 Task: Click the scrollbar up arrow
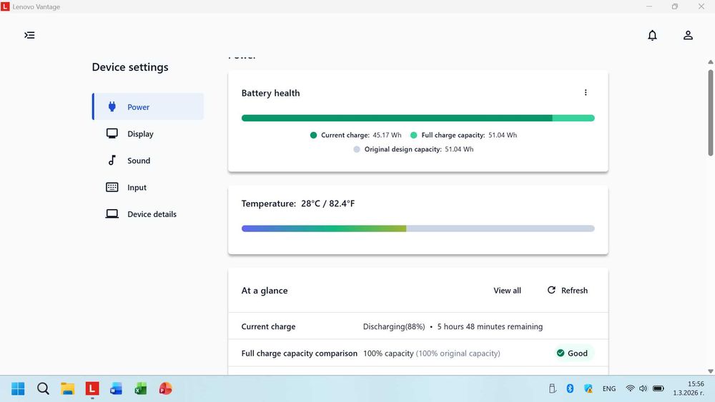(711, 62)
